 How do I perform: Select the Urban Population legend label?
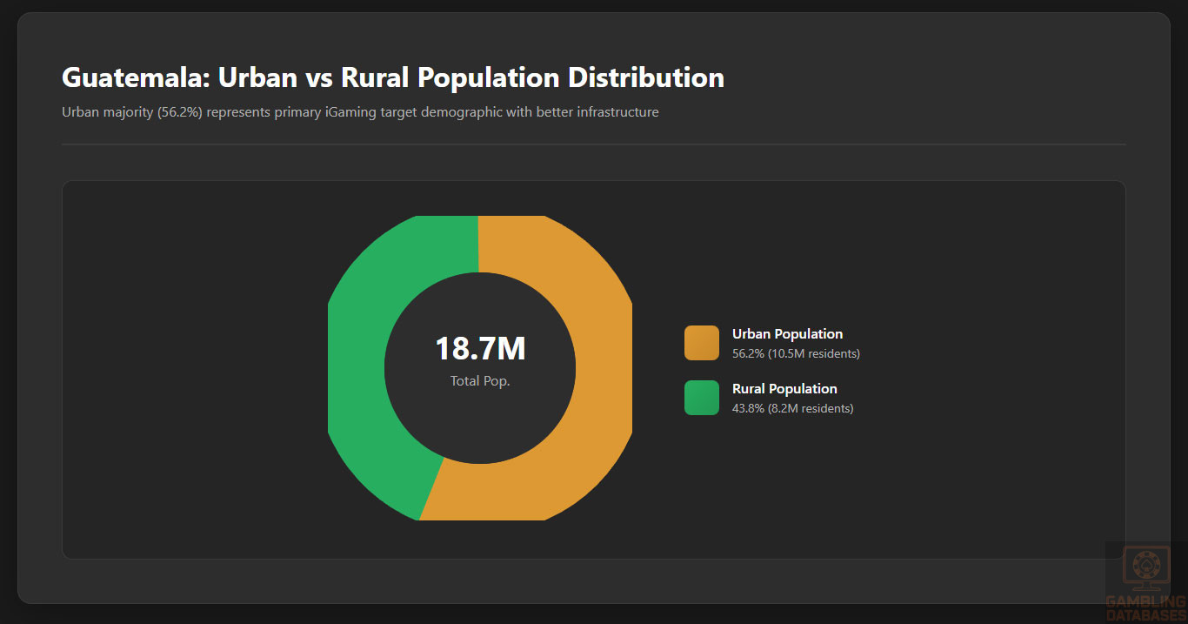click(787, 334)
